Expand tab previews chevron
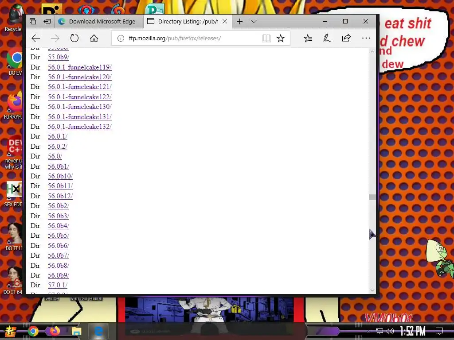 click(254, 21)
